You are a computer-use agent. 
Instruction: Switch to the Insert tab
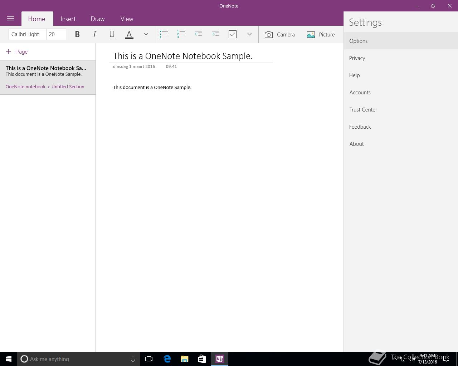(x=68, y=19)
